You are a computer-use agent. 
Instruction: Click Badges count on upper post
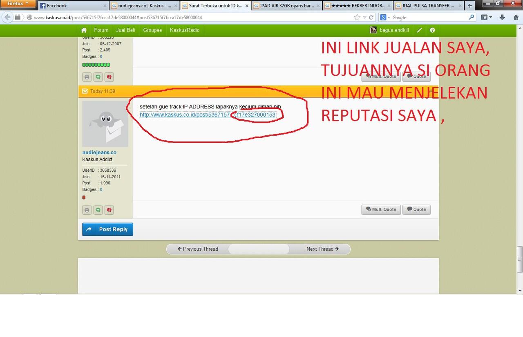point(101,56)
